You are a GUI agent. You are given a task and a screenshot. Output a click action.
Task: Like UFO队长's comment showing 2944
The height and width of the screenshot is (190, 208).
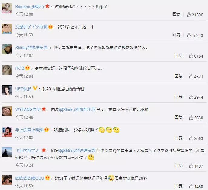[x=191, y=97]
